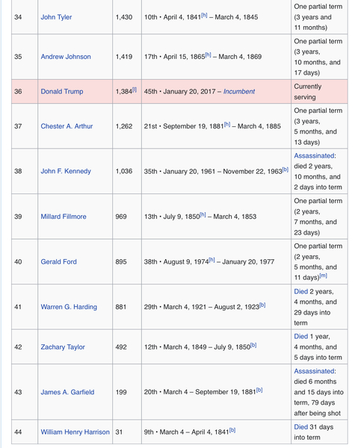Image resolution: width=358 pixels, height=448 pixels.
Task: Open the William Henry Harrison link
Action: coord(75,432)
